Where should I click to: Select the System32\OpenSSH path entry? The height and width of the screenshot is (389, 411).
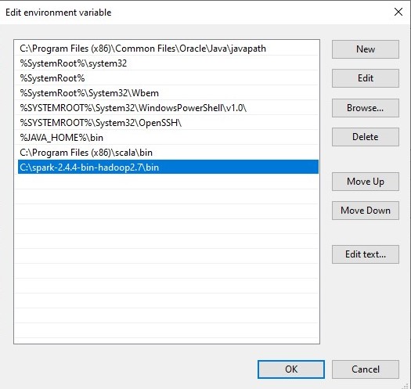(168, 123)
